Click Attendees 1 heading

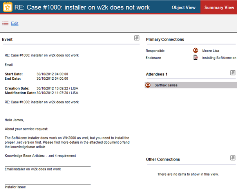click(157, 74)
